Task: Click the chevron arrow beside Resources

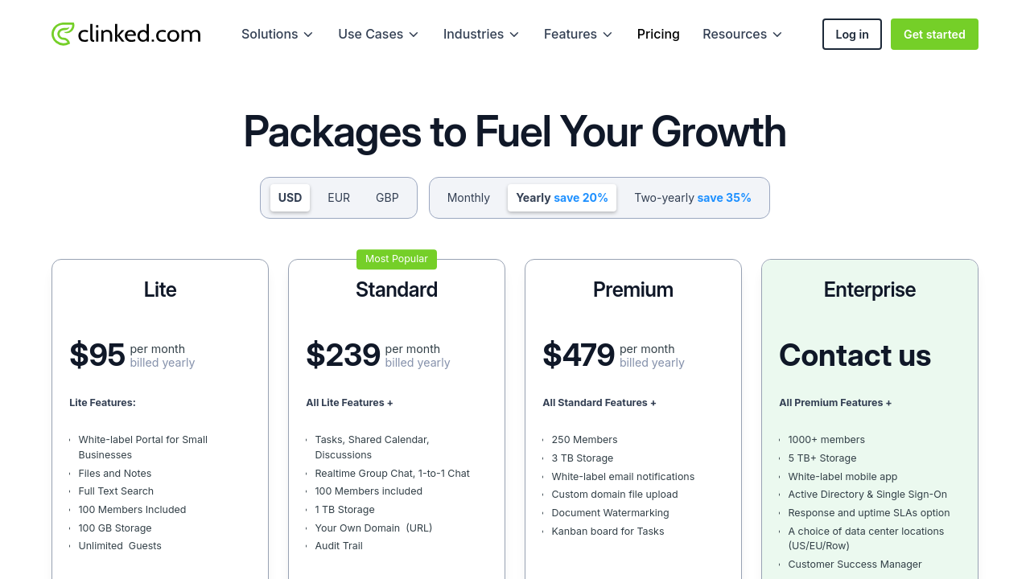Action: (777, 35)
